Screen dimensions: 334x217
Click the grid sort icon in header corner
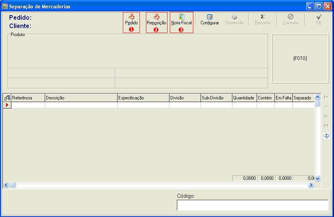tap(7, 98)
